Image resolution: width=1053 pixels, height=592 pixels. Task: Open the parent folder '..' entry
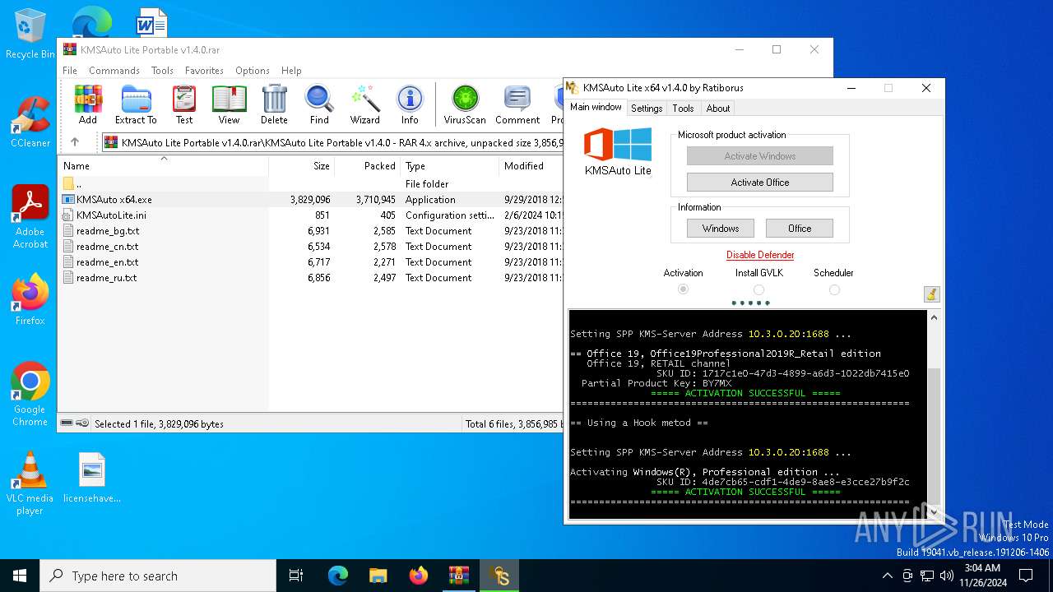pyautogui.click(x=310, y=184)
